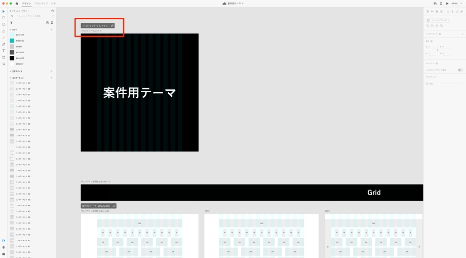Click the Y position field
Viewport: 466px width, 258px height.
click(446, 54)
